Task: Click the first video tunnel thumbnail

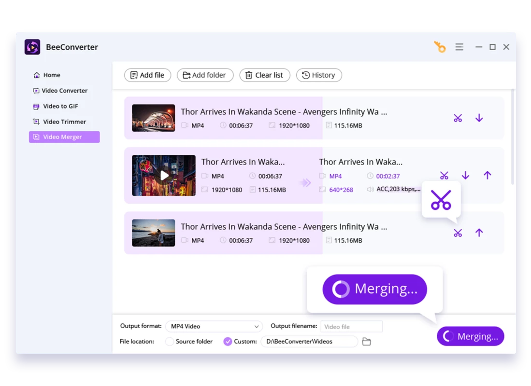Action: click(154, 118)
